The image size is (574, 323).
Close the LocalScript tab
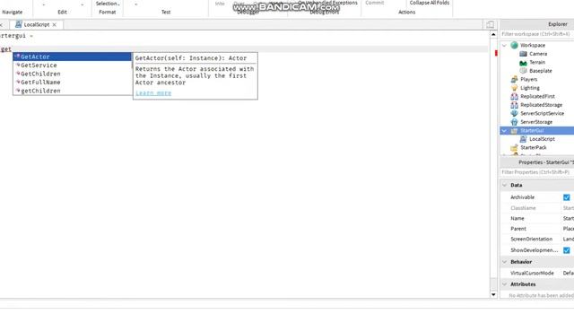[54, 25]
